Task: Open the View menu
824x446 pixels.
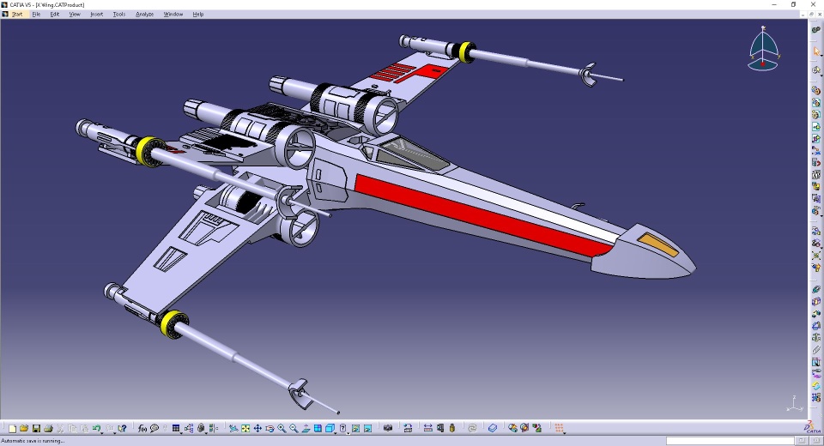Action: click(x=75, y=15)
